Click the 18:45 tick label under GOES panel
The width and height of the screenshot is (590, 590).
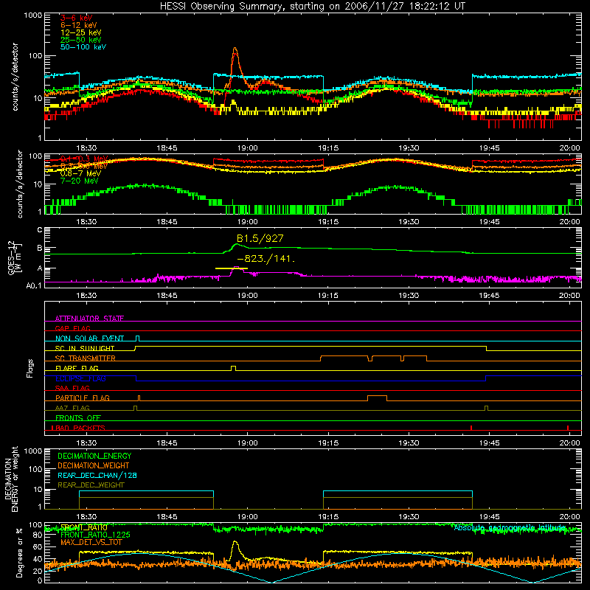[167, 296]
